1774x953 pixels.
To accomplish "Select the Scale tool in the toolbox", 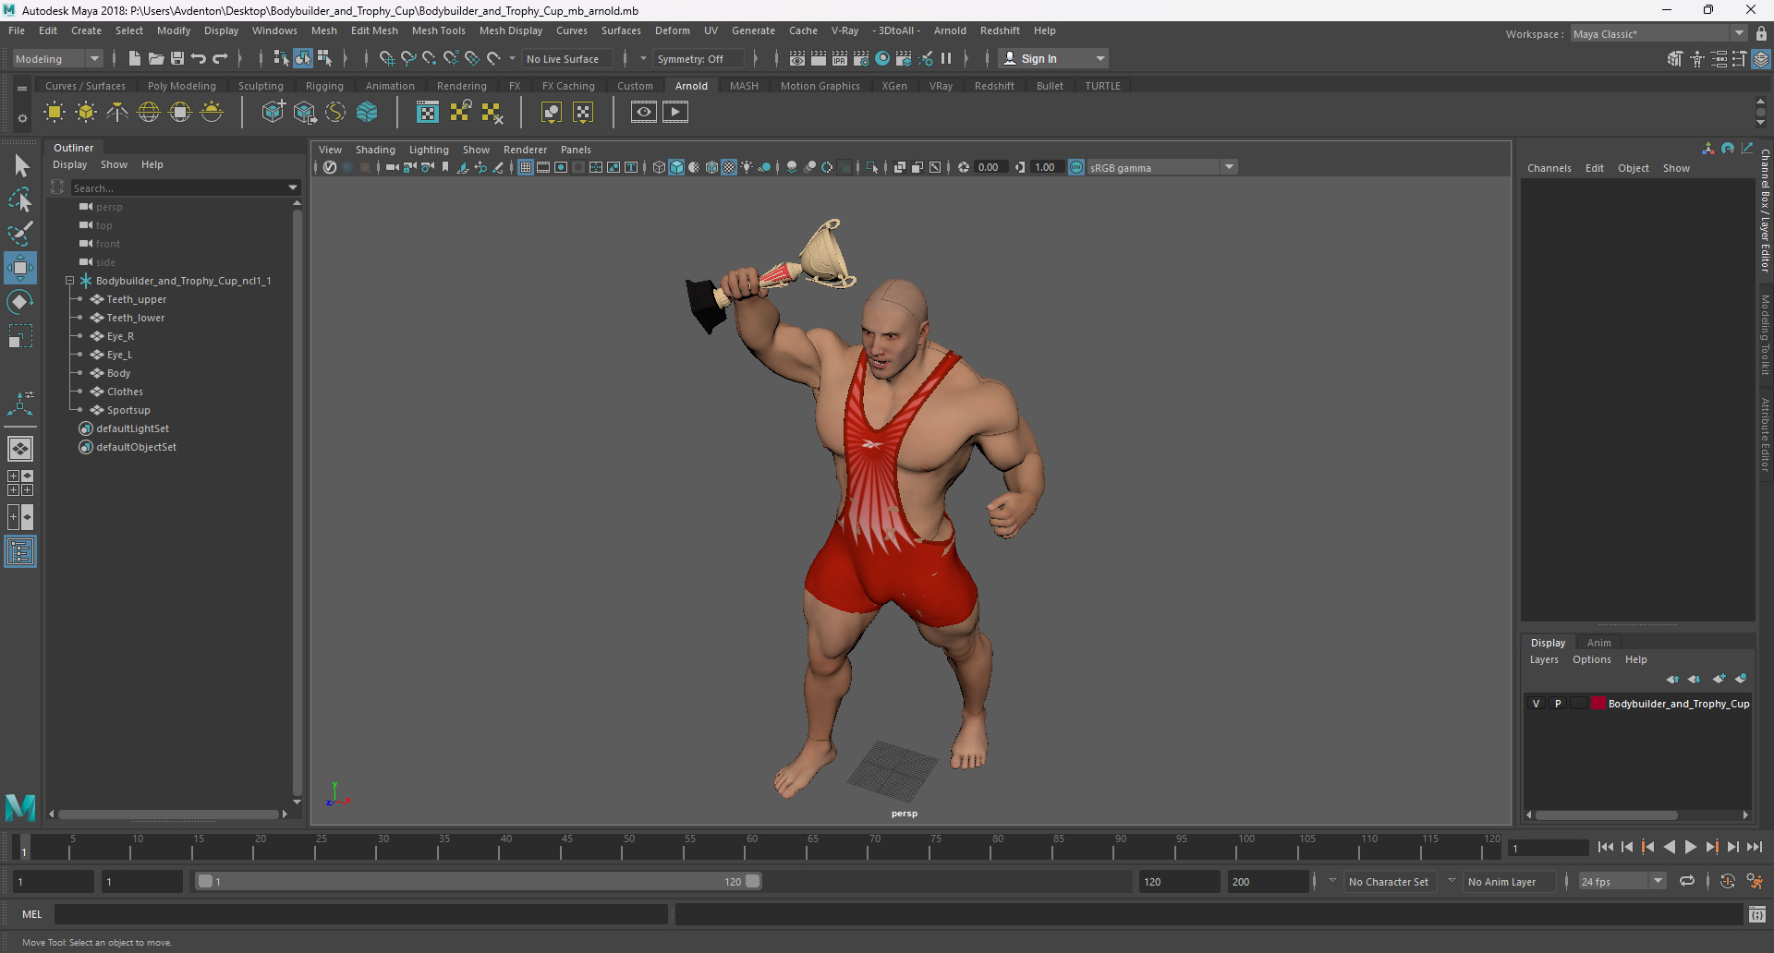I will click(x=20, y=335).
